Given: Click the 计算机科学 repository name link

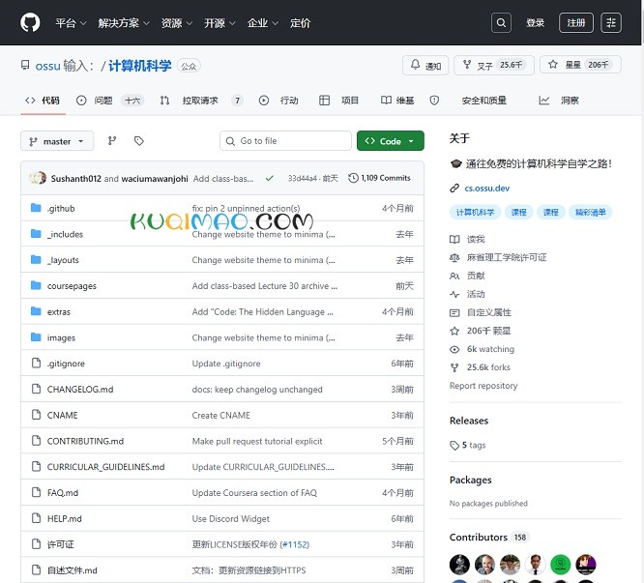Looking at the screenshot, I should (x=139, y=66).
